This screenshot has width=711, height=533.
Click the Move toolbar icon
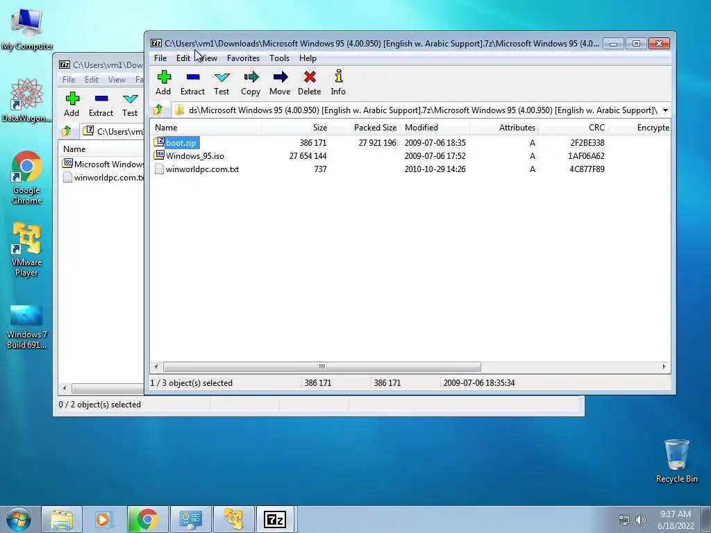click(x=281, y=77)
